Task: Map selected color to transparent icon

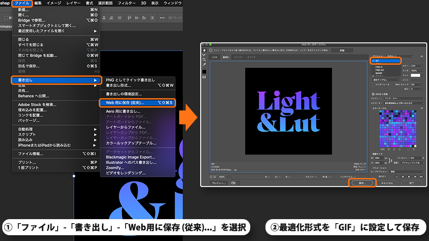Action: click(x=389, y=150)
